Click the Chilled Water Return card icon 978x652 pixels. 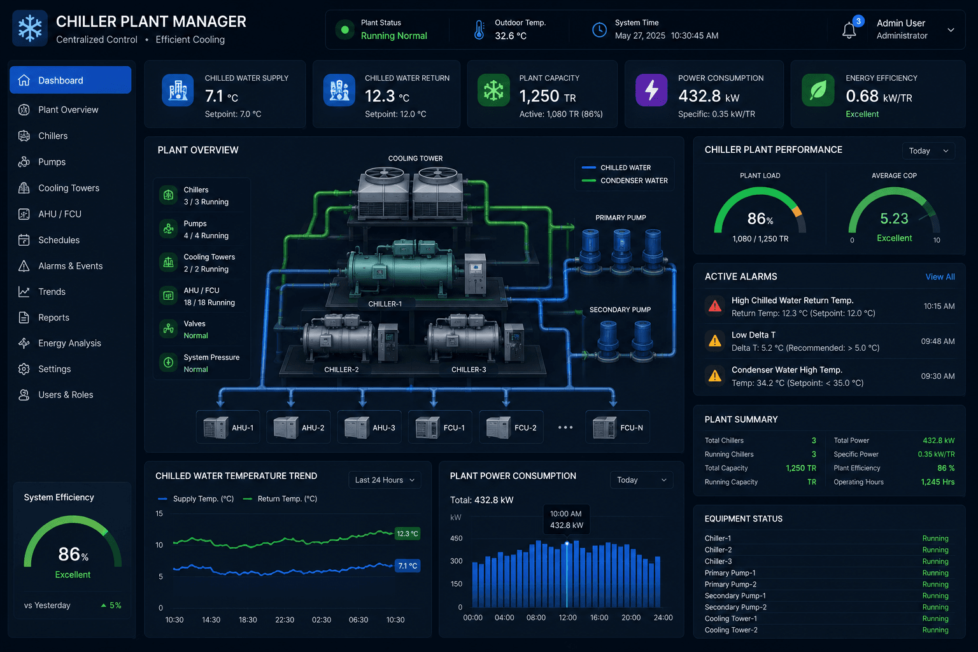tap(339, 90)
